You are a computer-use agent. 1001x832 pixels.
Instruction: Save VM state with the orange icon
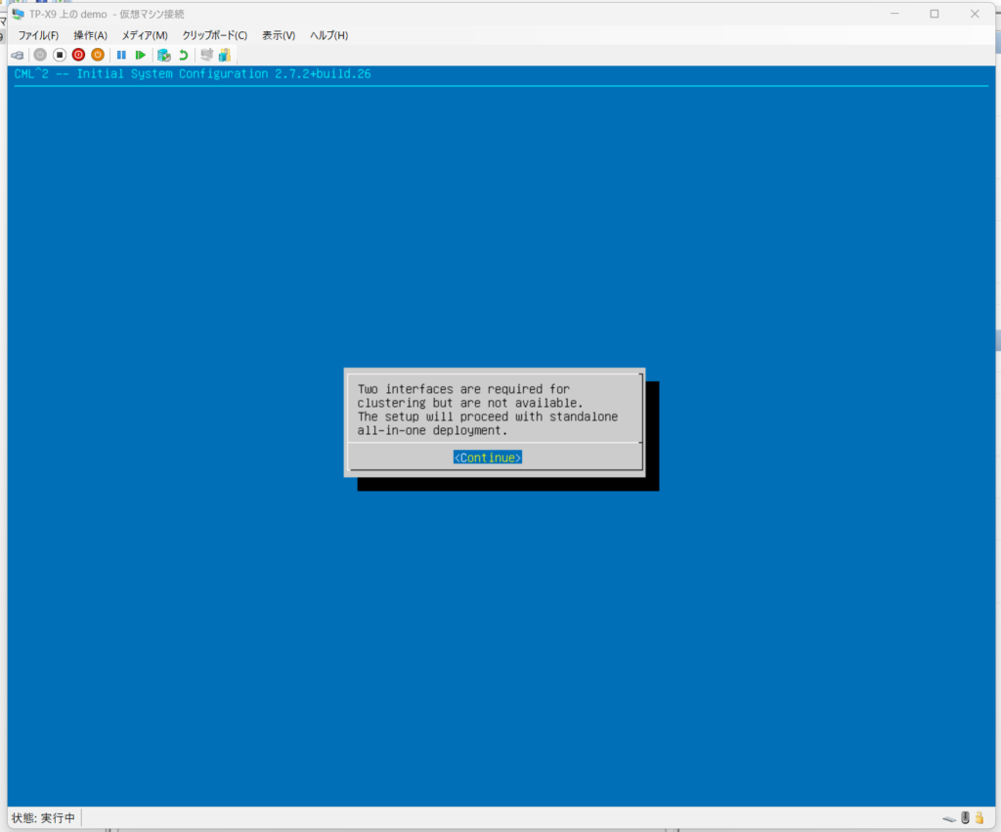[98, 55]
